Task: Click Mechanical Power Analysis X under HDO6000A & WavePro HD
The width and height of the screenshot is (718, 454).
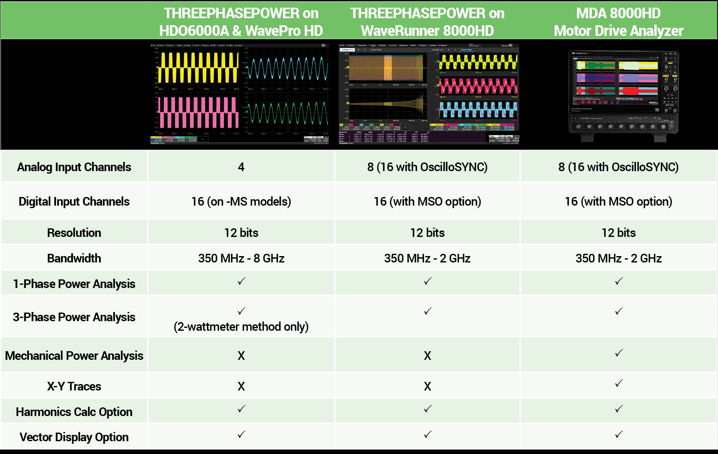Action: pyautogui.click(x=241, y=356)
